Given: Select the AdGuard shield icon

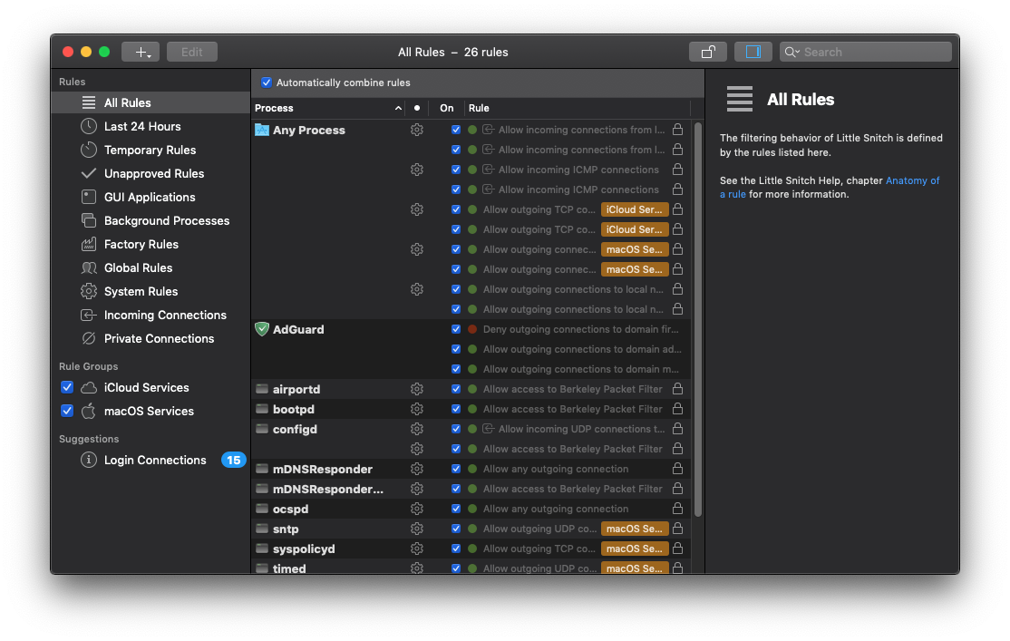Looking at the screenshot, I should click(x=262, y=329).
